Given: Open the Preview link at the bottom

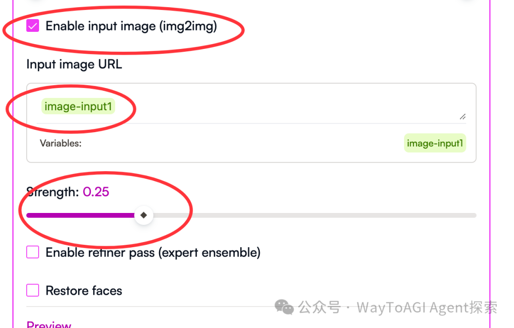Looking at the screenshot, I should [49, 324].
